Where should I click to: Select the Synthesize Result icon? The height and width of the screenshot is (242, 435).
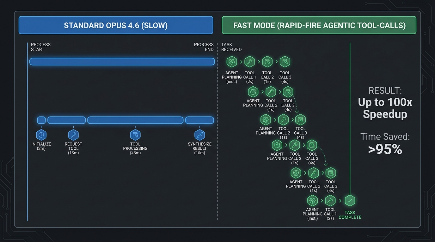(199, 135)
